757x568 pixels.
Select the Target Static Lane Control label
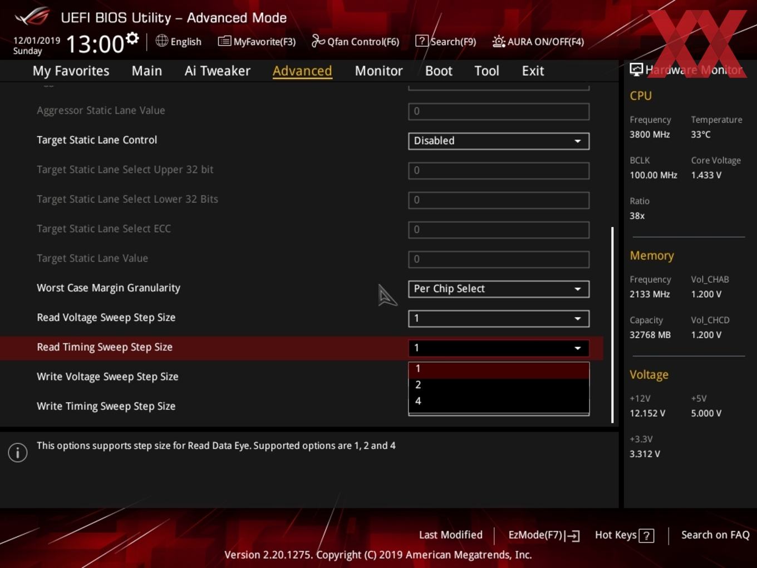click(x=97, y=140)
